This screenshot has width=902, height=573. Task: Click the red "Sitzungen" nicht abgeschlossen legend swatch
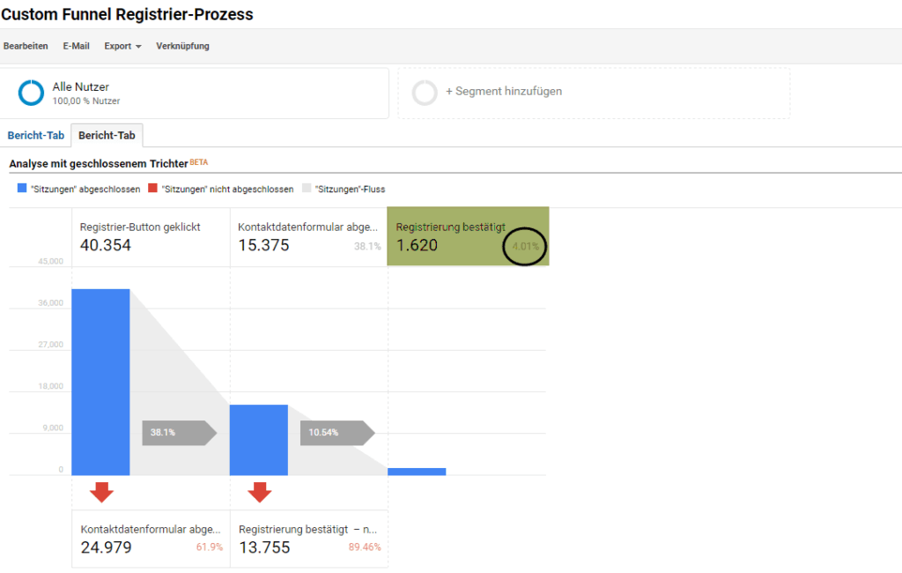[152, 189]
